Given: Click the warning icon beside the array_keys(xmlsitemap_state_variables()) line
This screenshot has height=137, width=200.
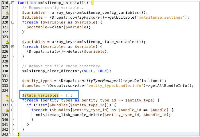Looking at the screenshot, I should (x=7, y=42).
